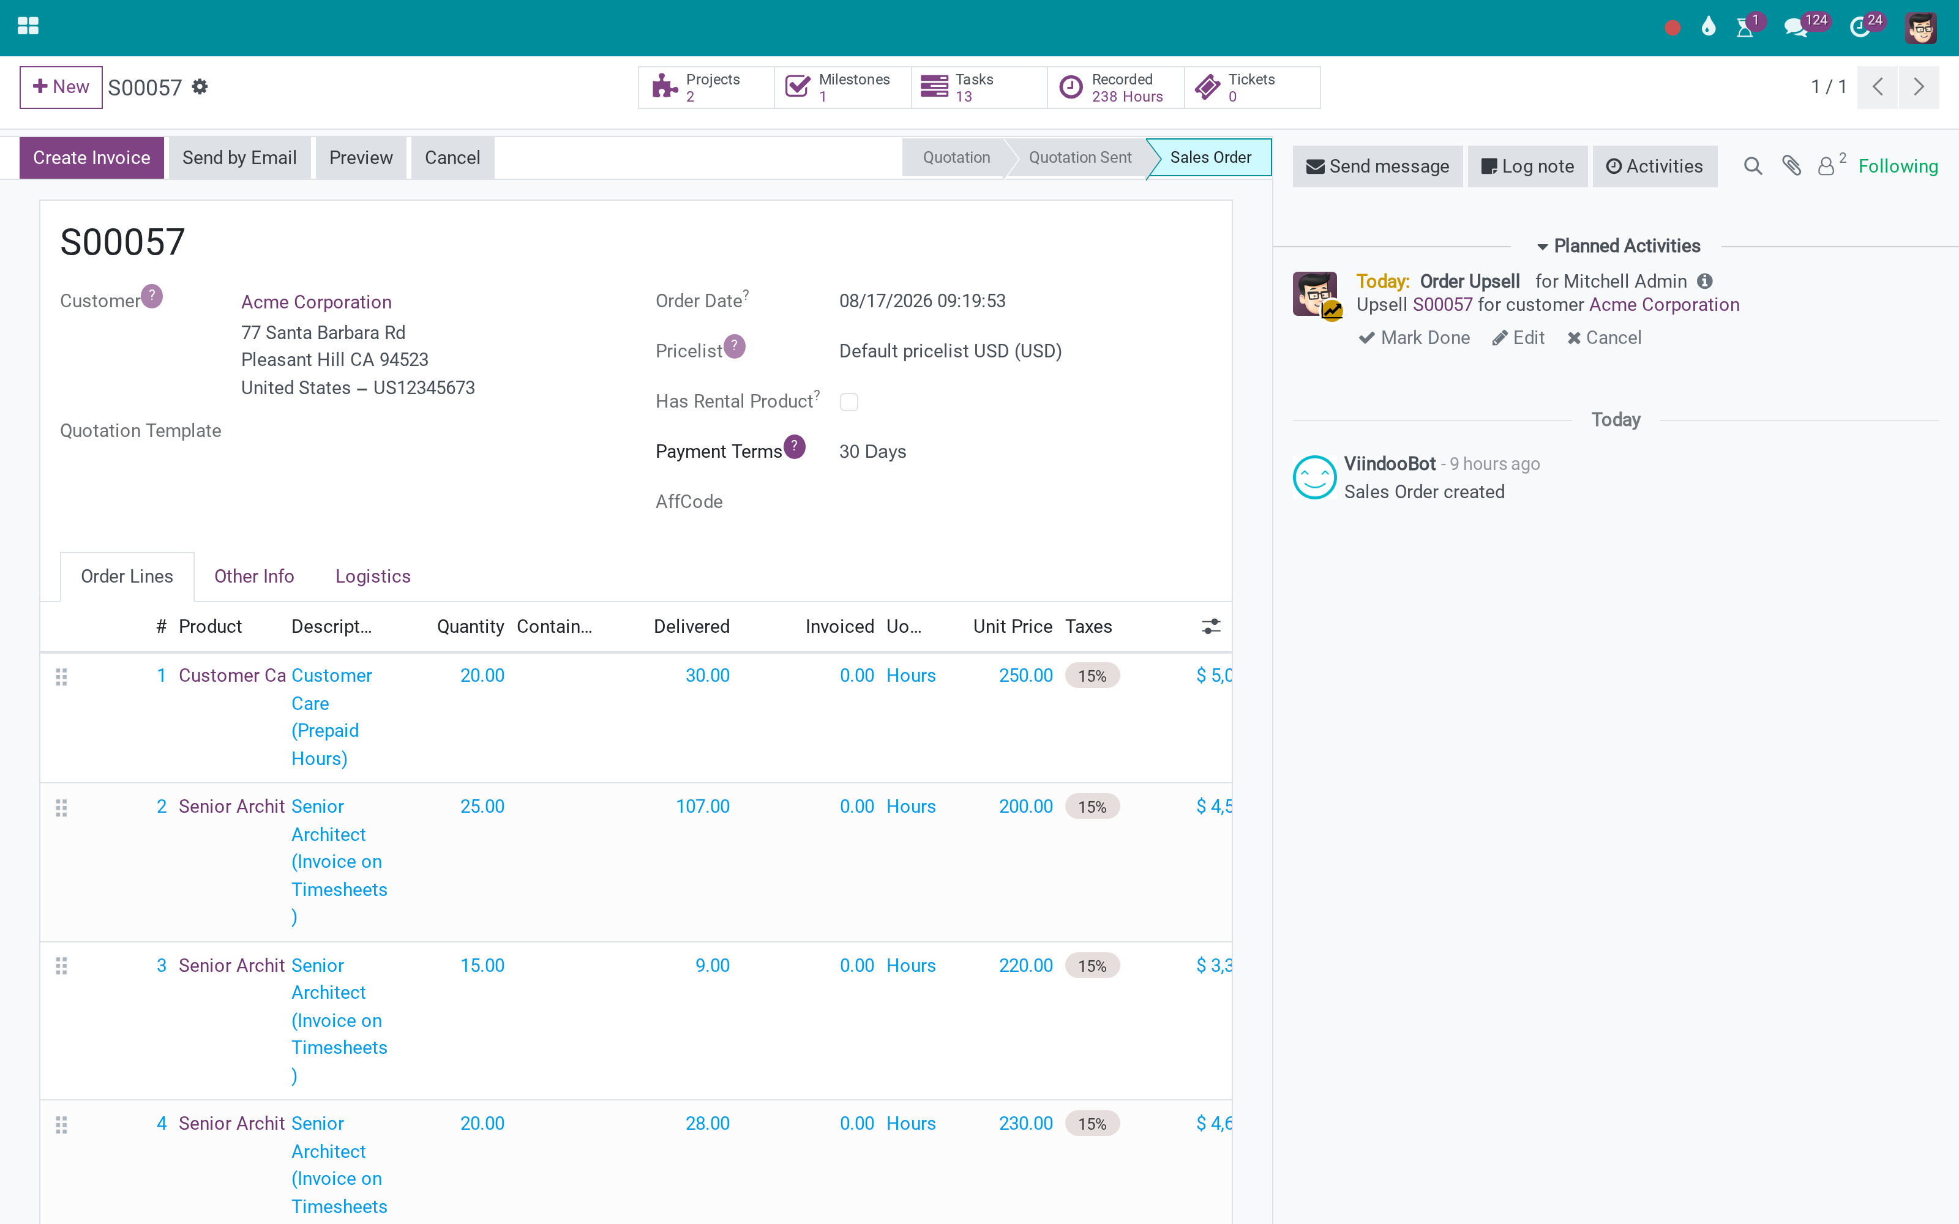Screen dimensions: 1959x1224
Task: Open the gear actions menu beside S00057
Action: click(200, 87)
